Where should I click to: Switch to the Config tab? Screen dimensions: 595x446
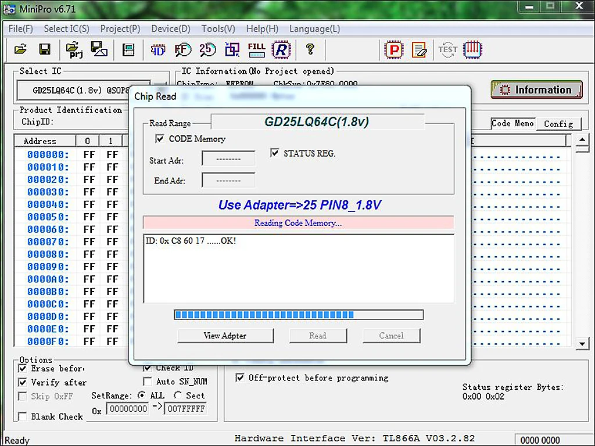click(558, 124)
